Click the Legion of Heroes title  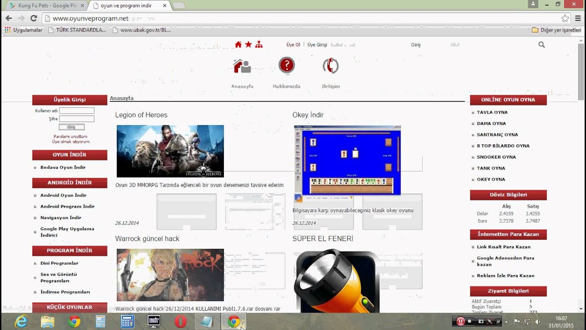tap(141, 115)
